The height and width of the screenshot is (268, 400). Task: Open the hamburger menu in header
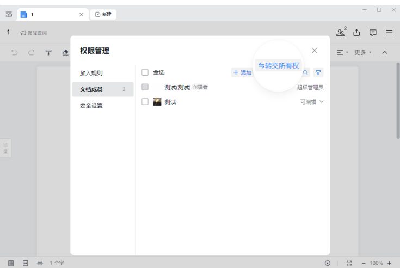tap(389, 33)
